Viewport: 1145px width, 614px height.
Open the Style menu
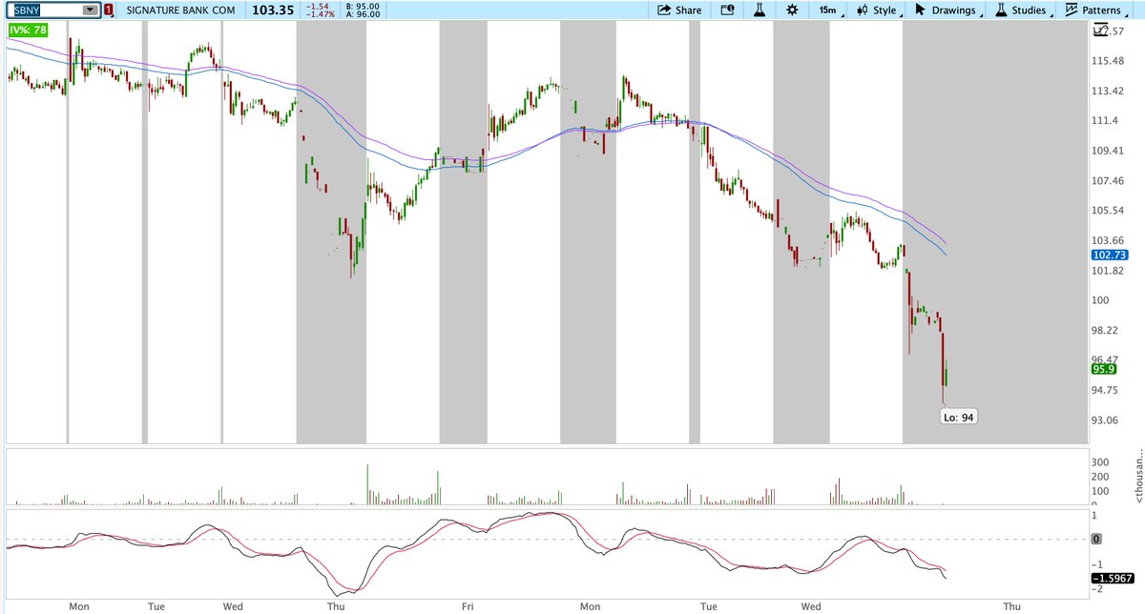(x=879, y=10)
